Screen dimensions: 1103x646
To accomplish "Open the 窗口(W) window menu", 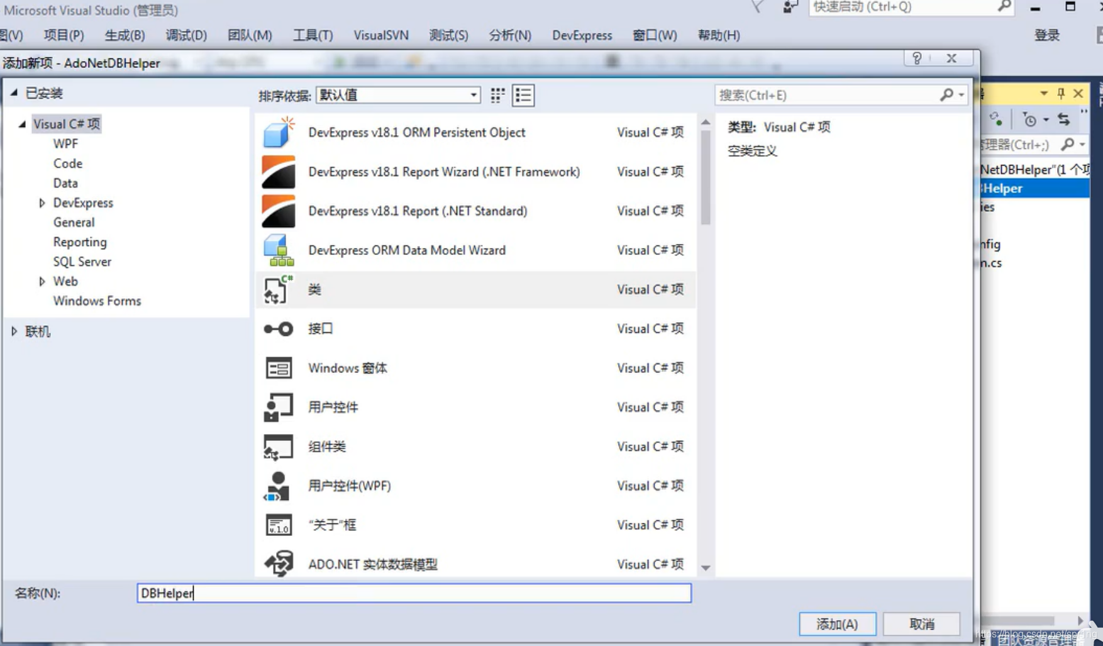I will tap(655, 35).
